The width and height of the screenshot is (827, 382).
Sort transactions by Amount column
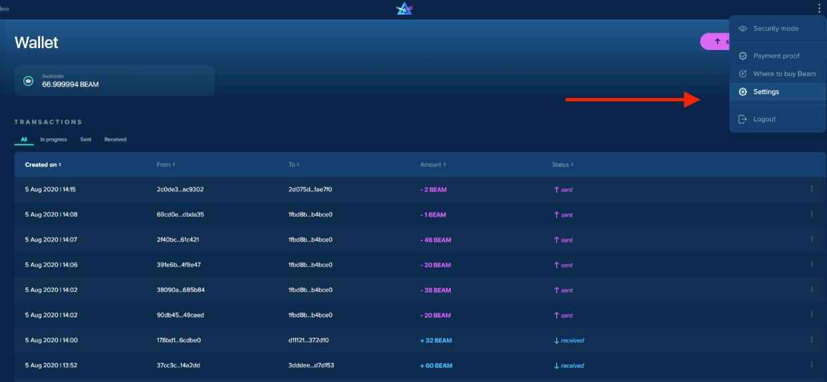433,165
